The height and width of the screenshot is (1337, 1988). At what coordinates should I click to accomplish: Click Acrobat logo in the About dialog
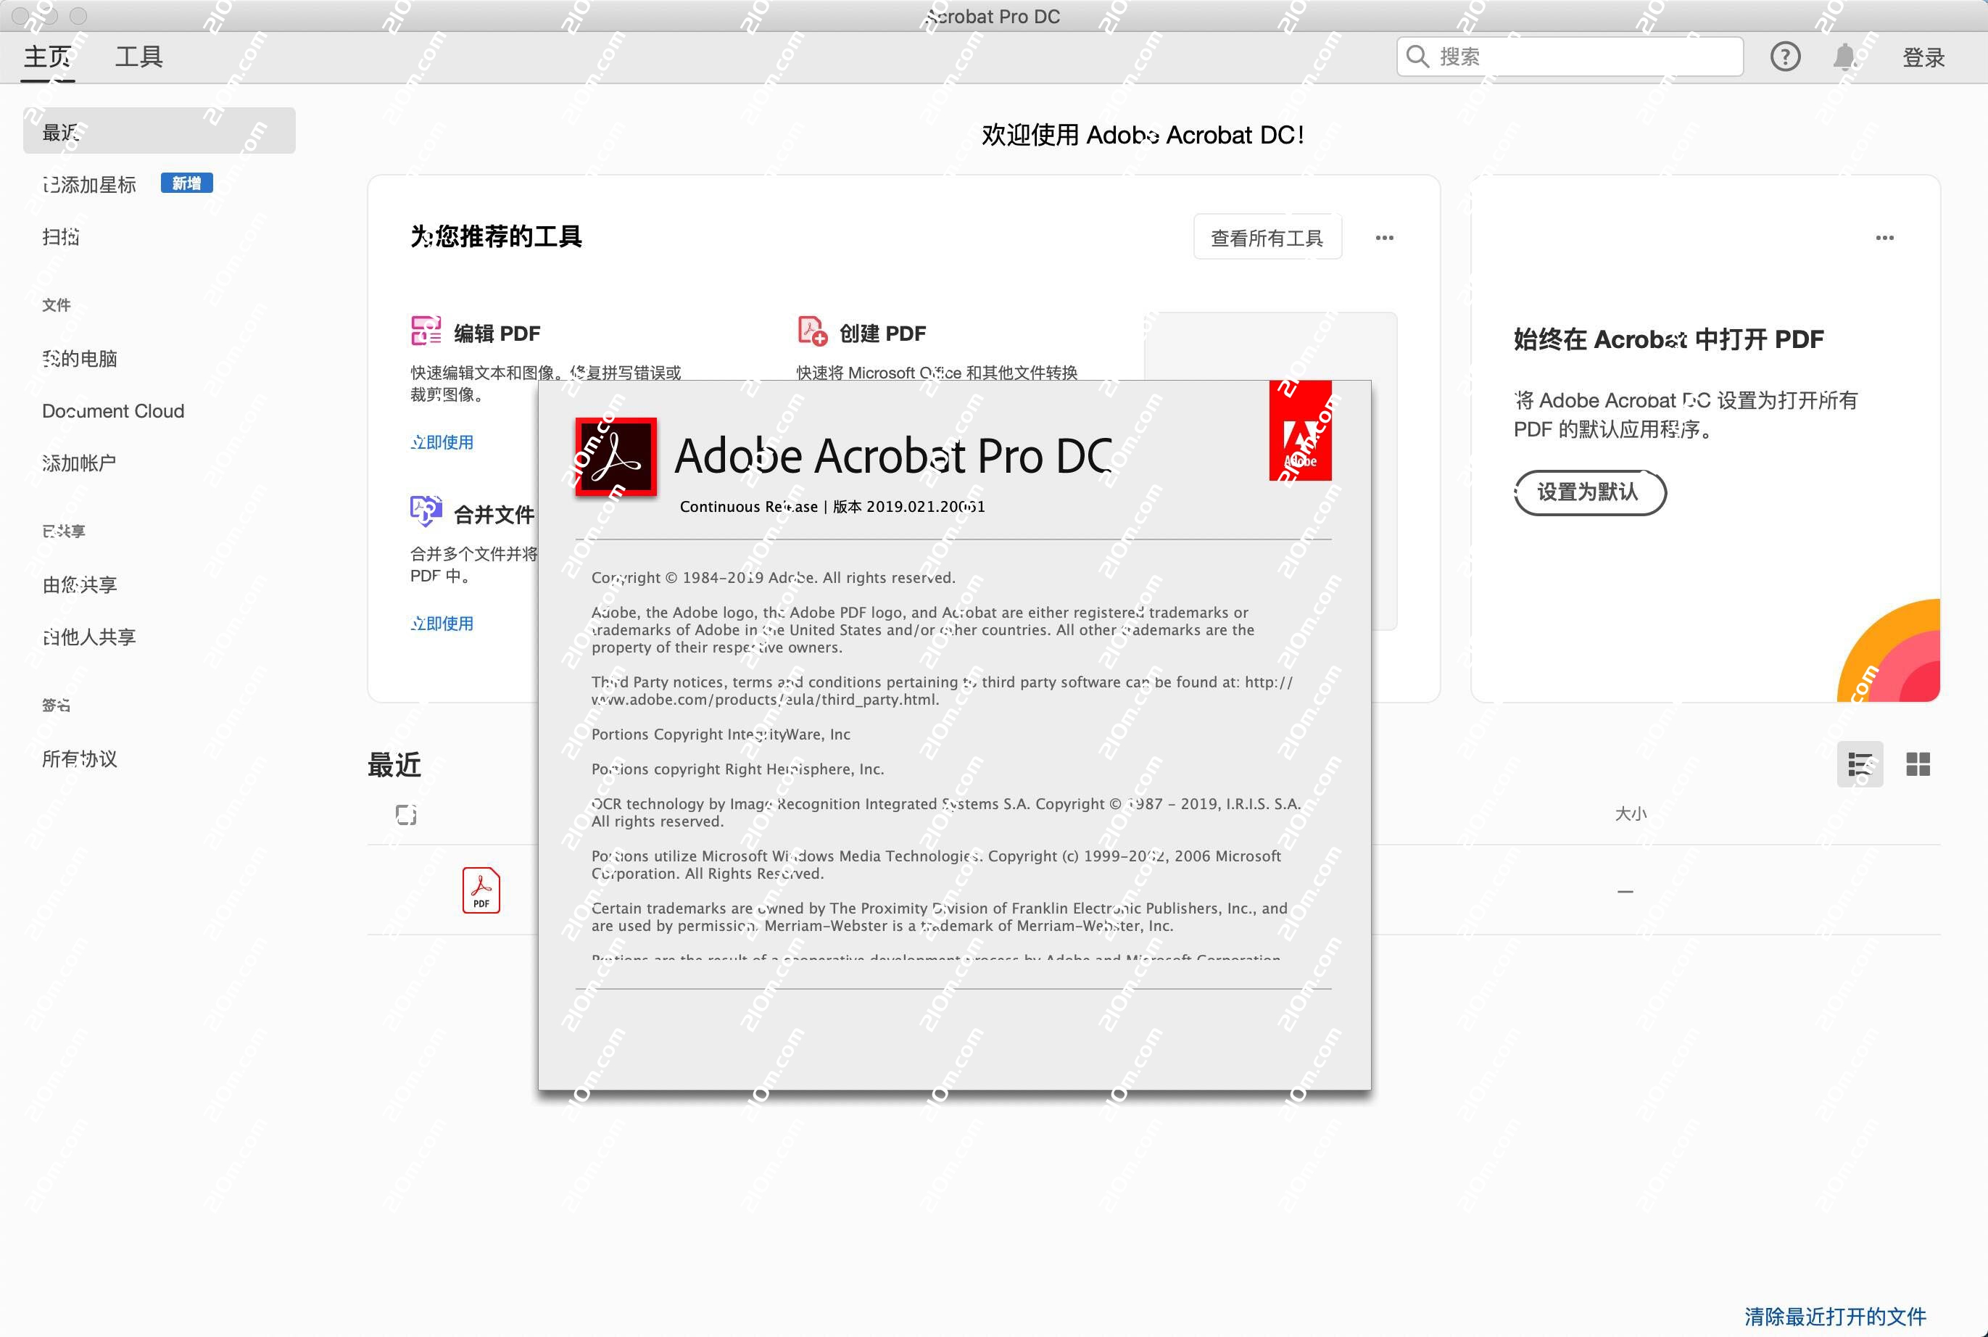[x=616, y=457]
